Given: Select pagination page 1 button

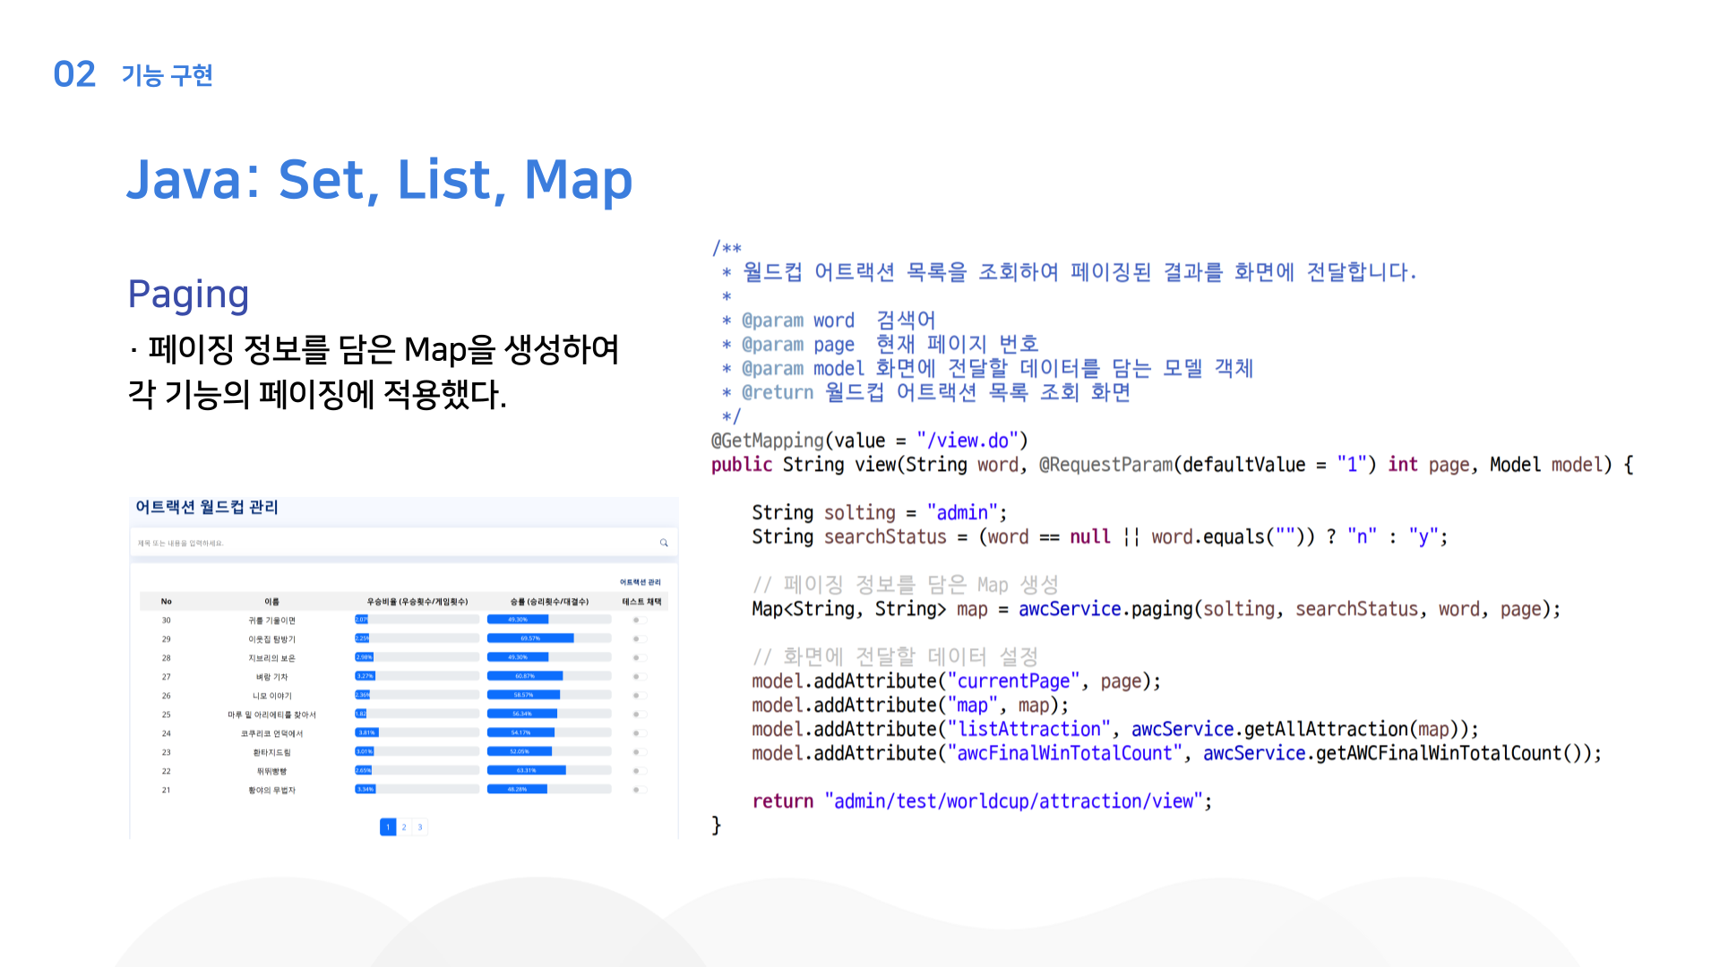Looking at the screenshot, I should click(x=388, y=827).
